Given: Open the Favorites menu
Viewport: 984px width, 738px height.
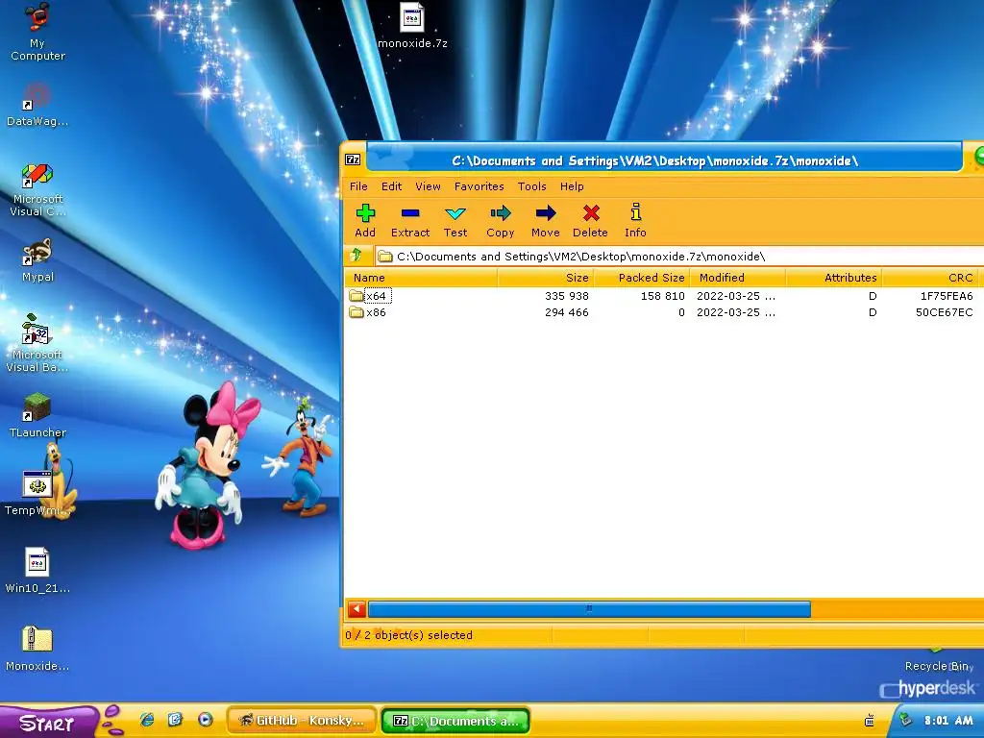Looking at the screenshot, I should click(480, 186).
